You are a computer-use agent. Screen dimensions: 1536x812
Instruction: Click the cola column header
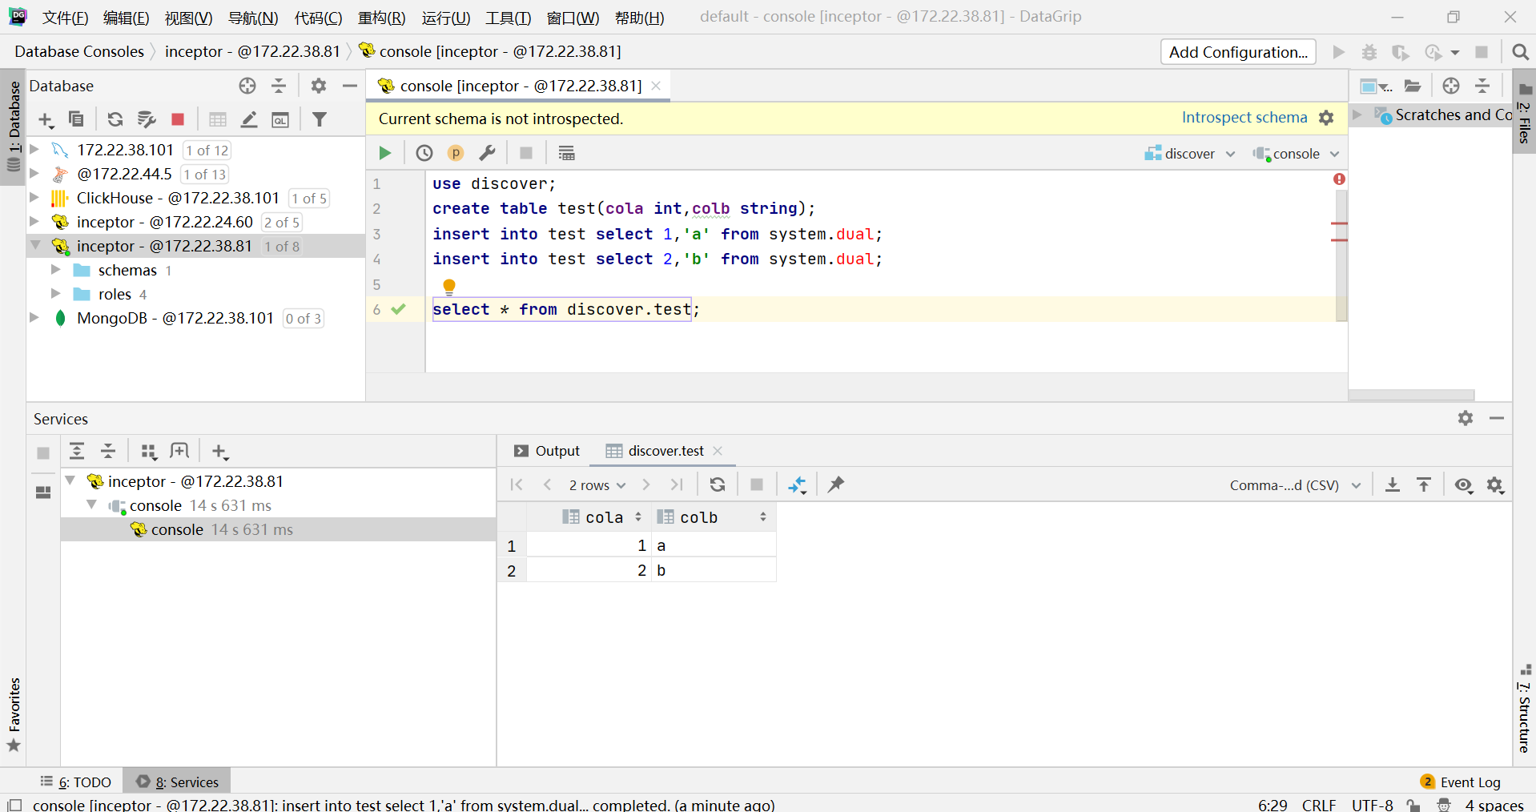pyautogui.click(x=603, y=517)
